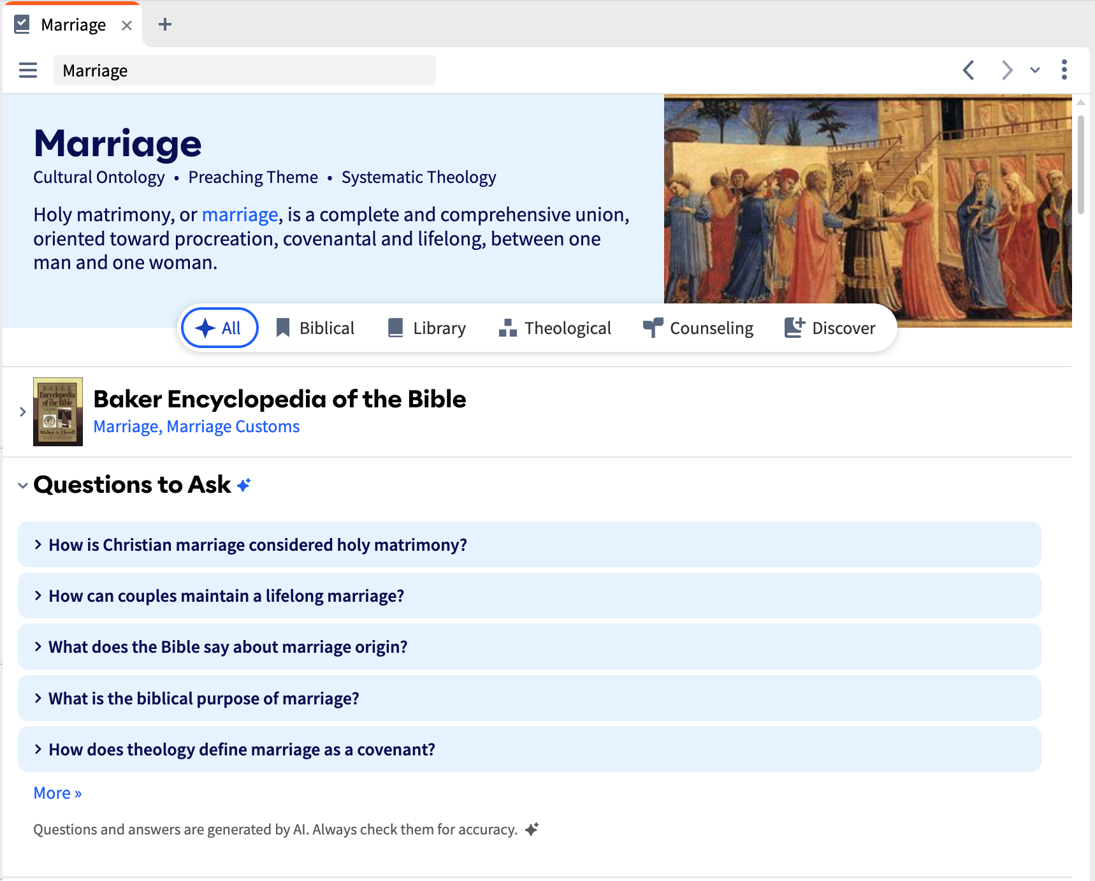1095x881 pixels.
Task: Switch to the Counseling filter
Action: (x=699, y=328)
